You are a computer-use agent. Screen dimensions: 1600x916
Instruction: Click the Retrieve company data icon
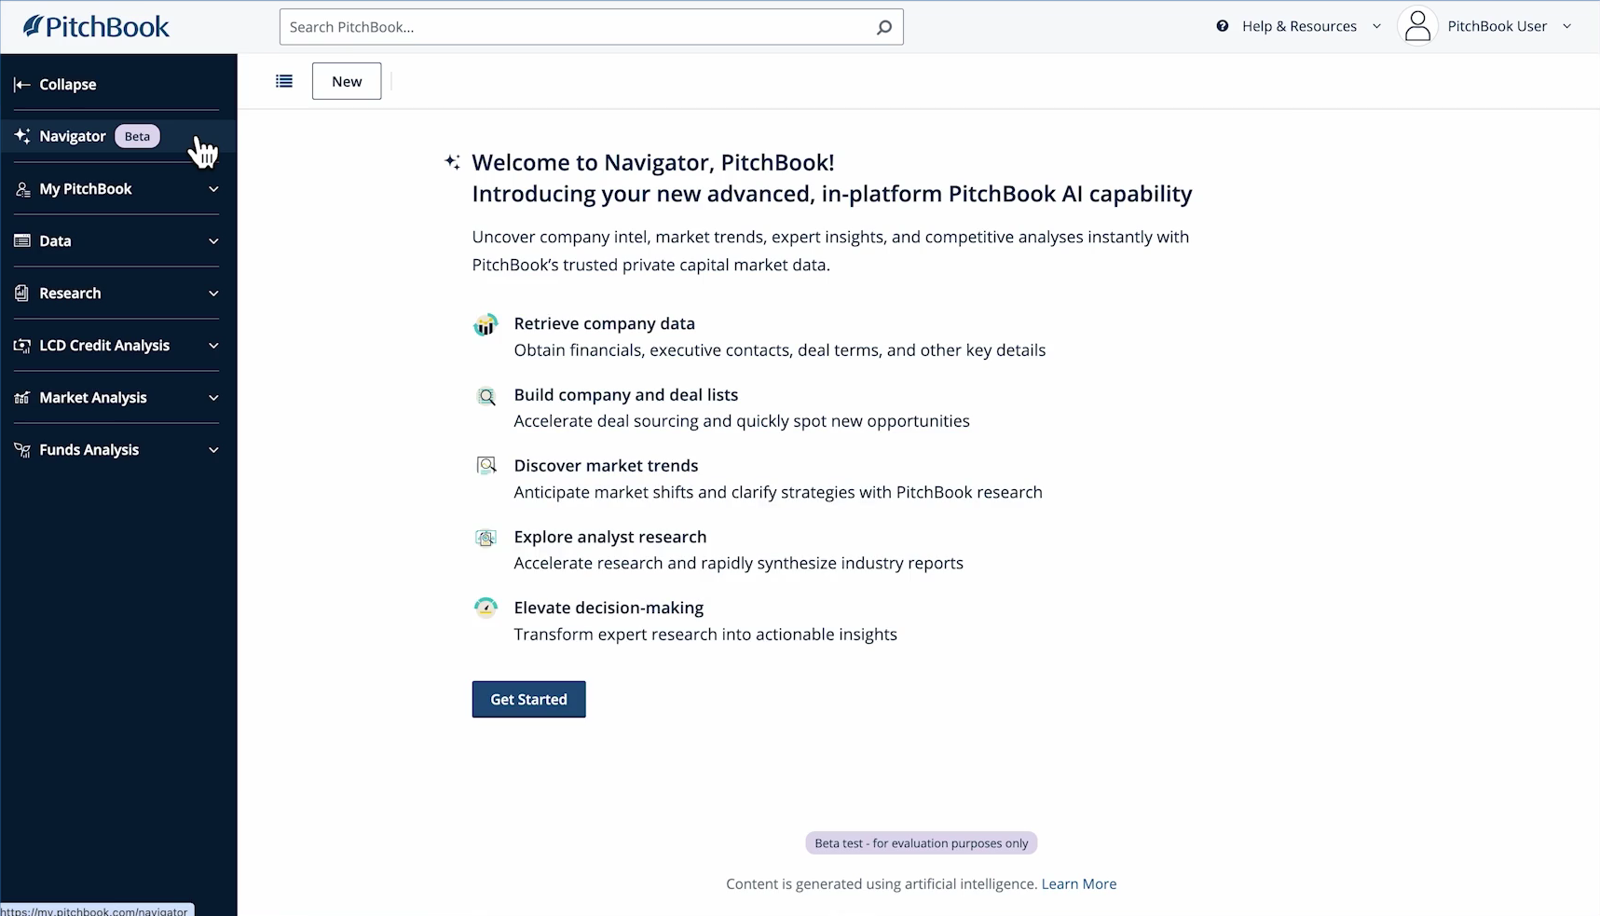tap(485, 324)
